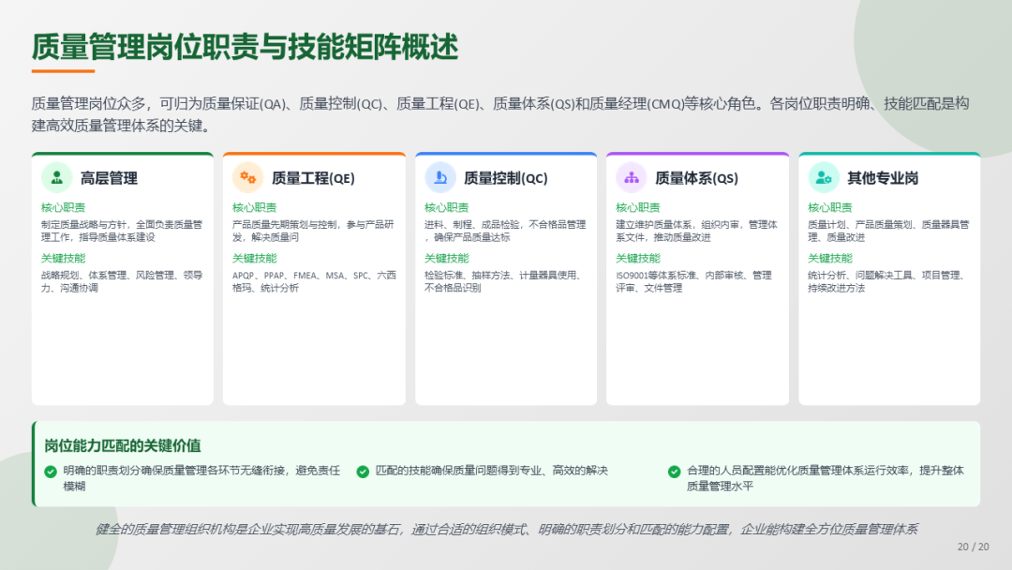Image resolution: width=1012 pixels, height=570 pixels.
Task: Click 核心职责 label in the 高层管理 card
Action: click(x=63, y=207)
